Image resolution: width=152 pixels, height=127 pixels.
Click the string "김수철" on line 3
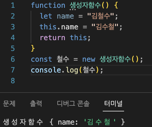coord(105,27)
